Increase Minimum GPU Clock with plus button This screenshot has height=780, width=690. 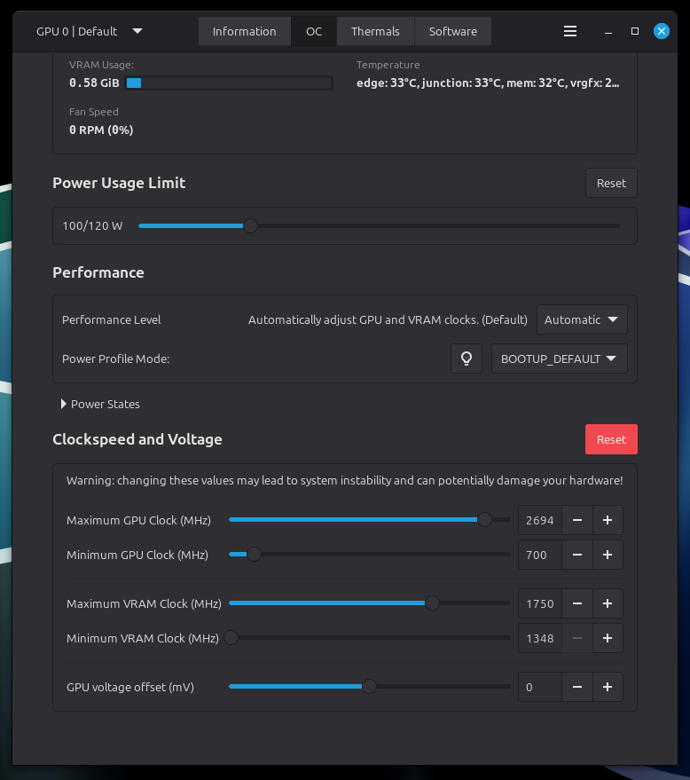pos(608,555)
